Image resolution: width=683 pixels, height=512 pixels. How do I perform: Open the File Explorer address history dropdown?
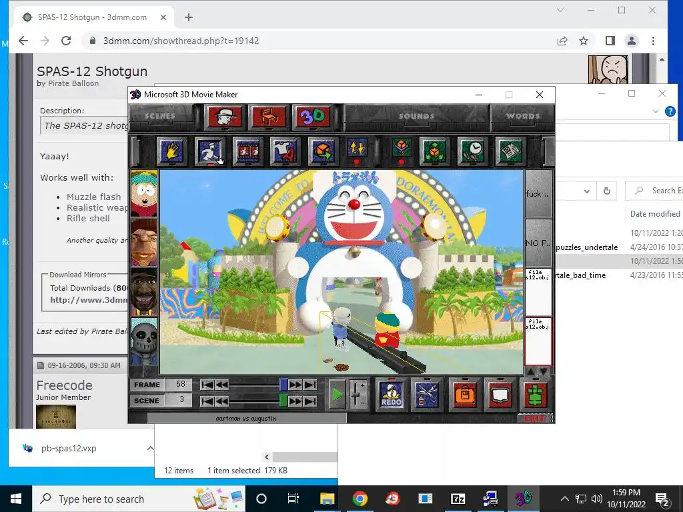[587, 191]
